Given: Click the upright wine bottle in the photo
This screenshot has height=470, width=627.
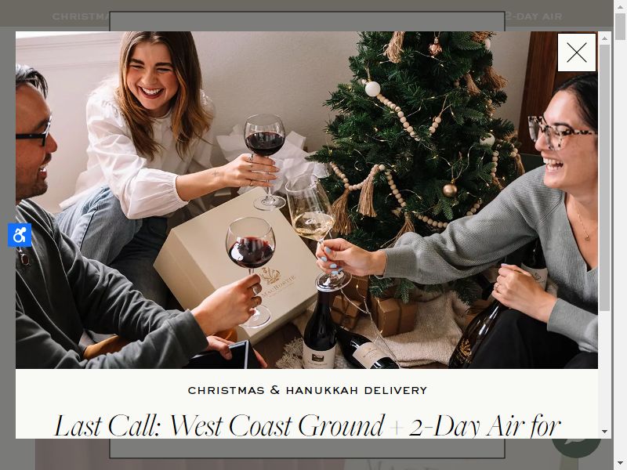Looking at the screenshot, I should pos(319,328).
